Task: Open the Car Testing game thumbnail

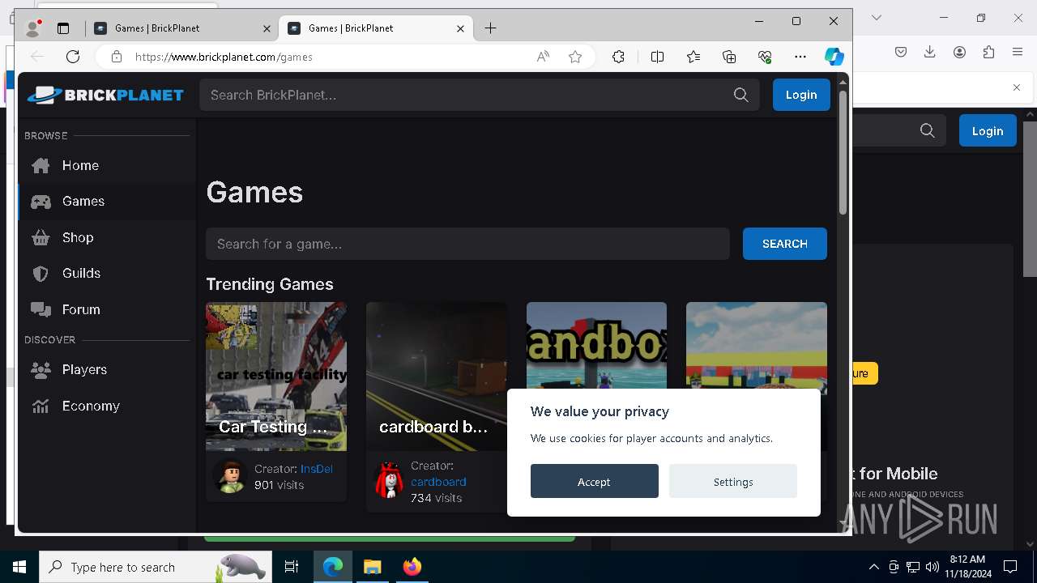Action: [x=276, y=377]
